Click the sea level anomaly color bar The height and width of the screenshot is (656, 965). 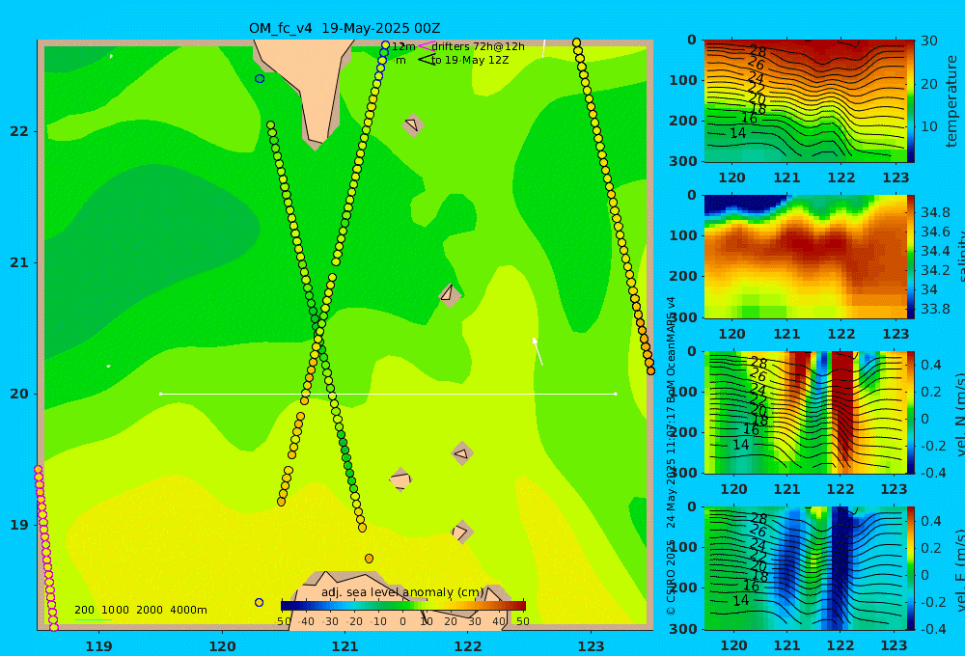(403, 606)
